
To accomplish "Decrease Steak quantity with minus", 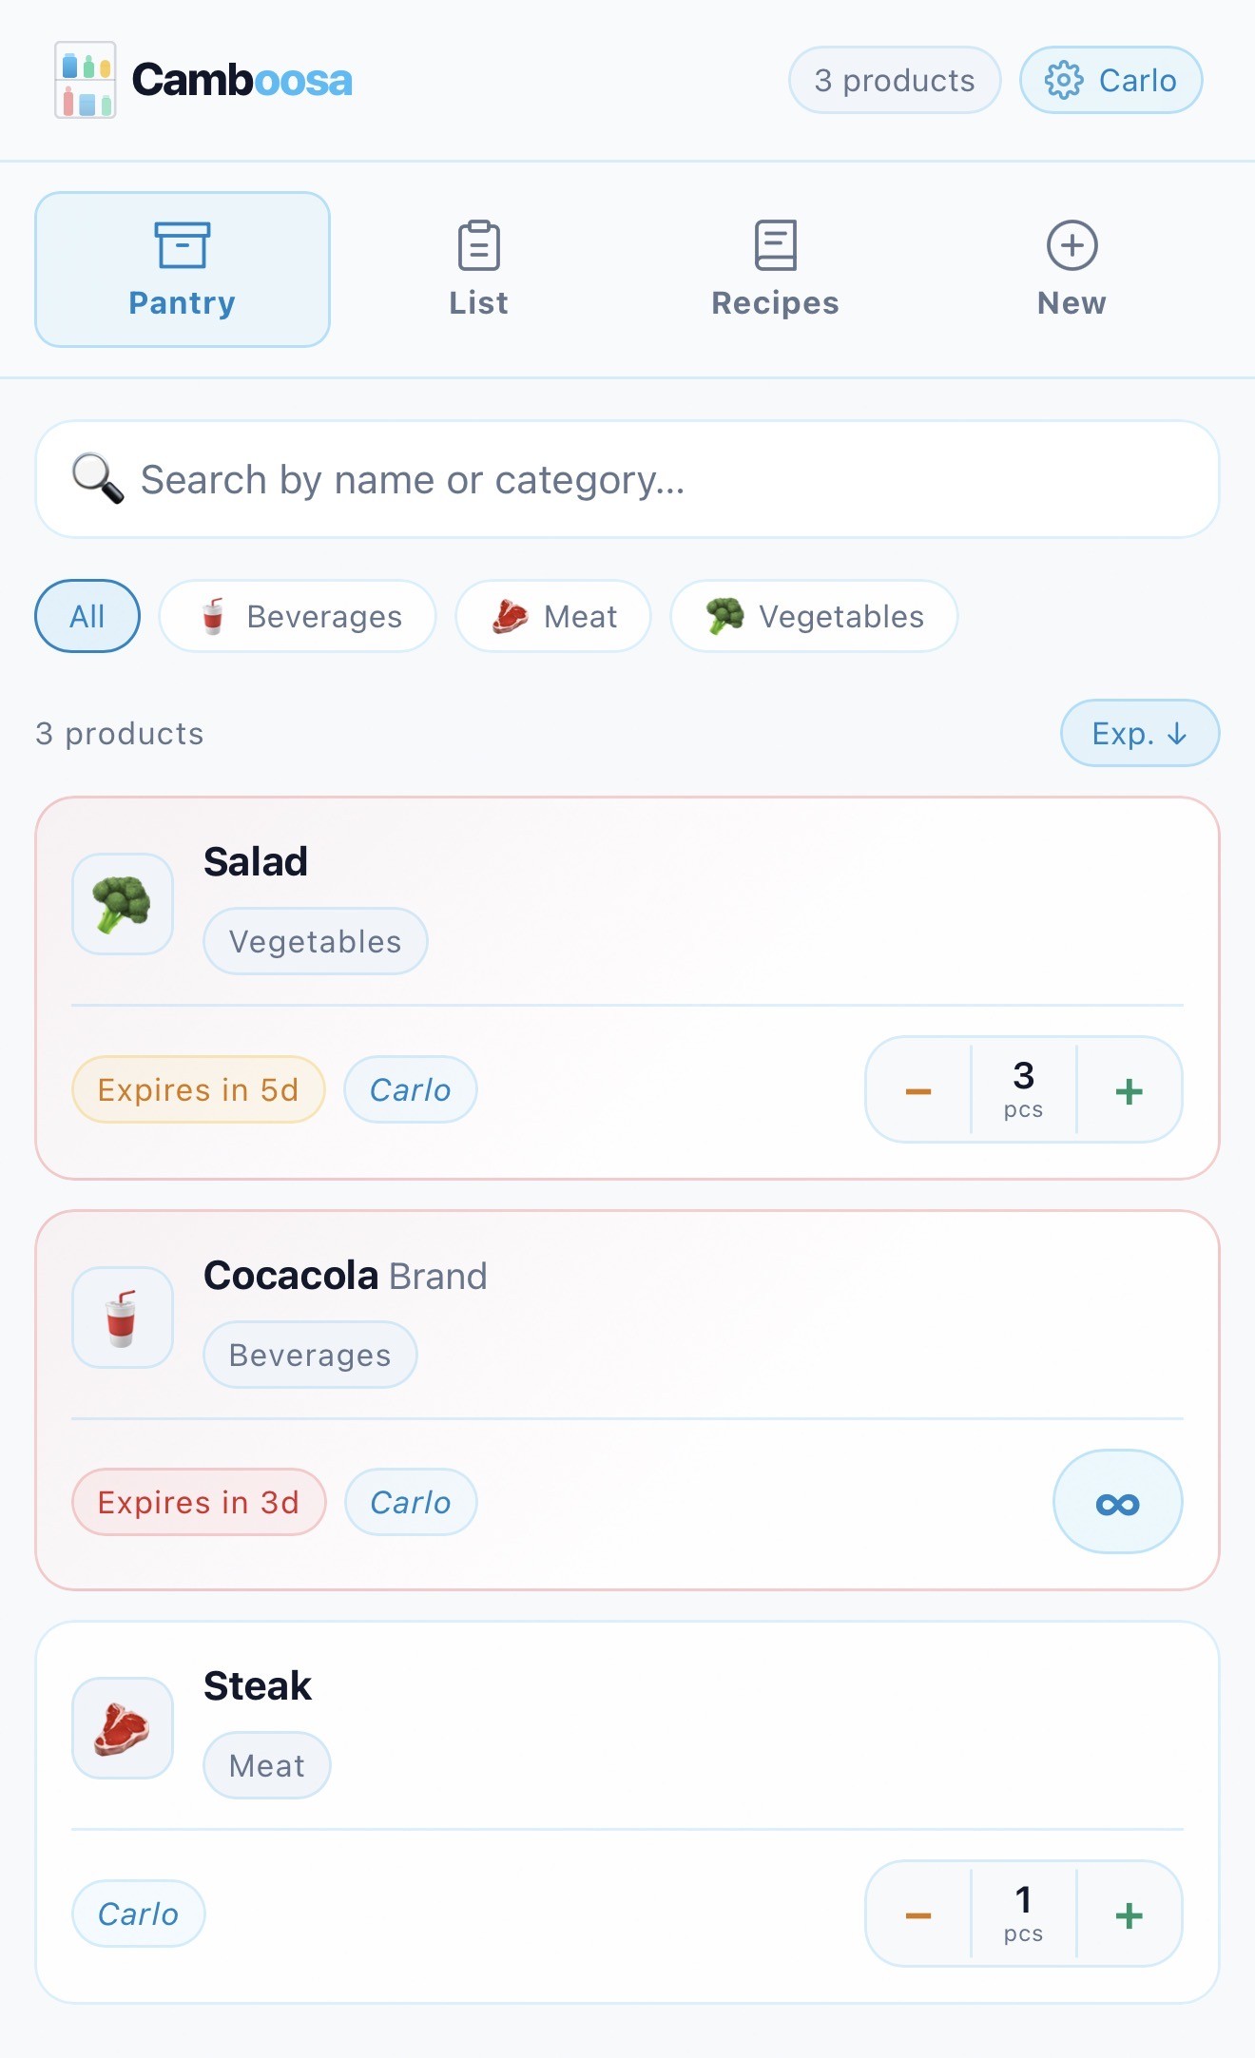I will [917, 1914].
